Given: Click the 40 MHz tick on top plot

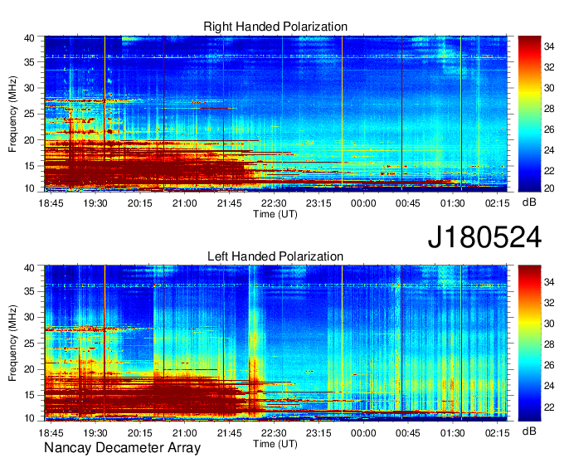Looking at the screenshot, I should point(29,38).
